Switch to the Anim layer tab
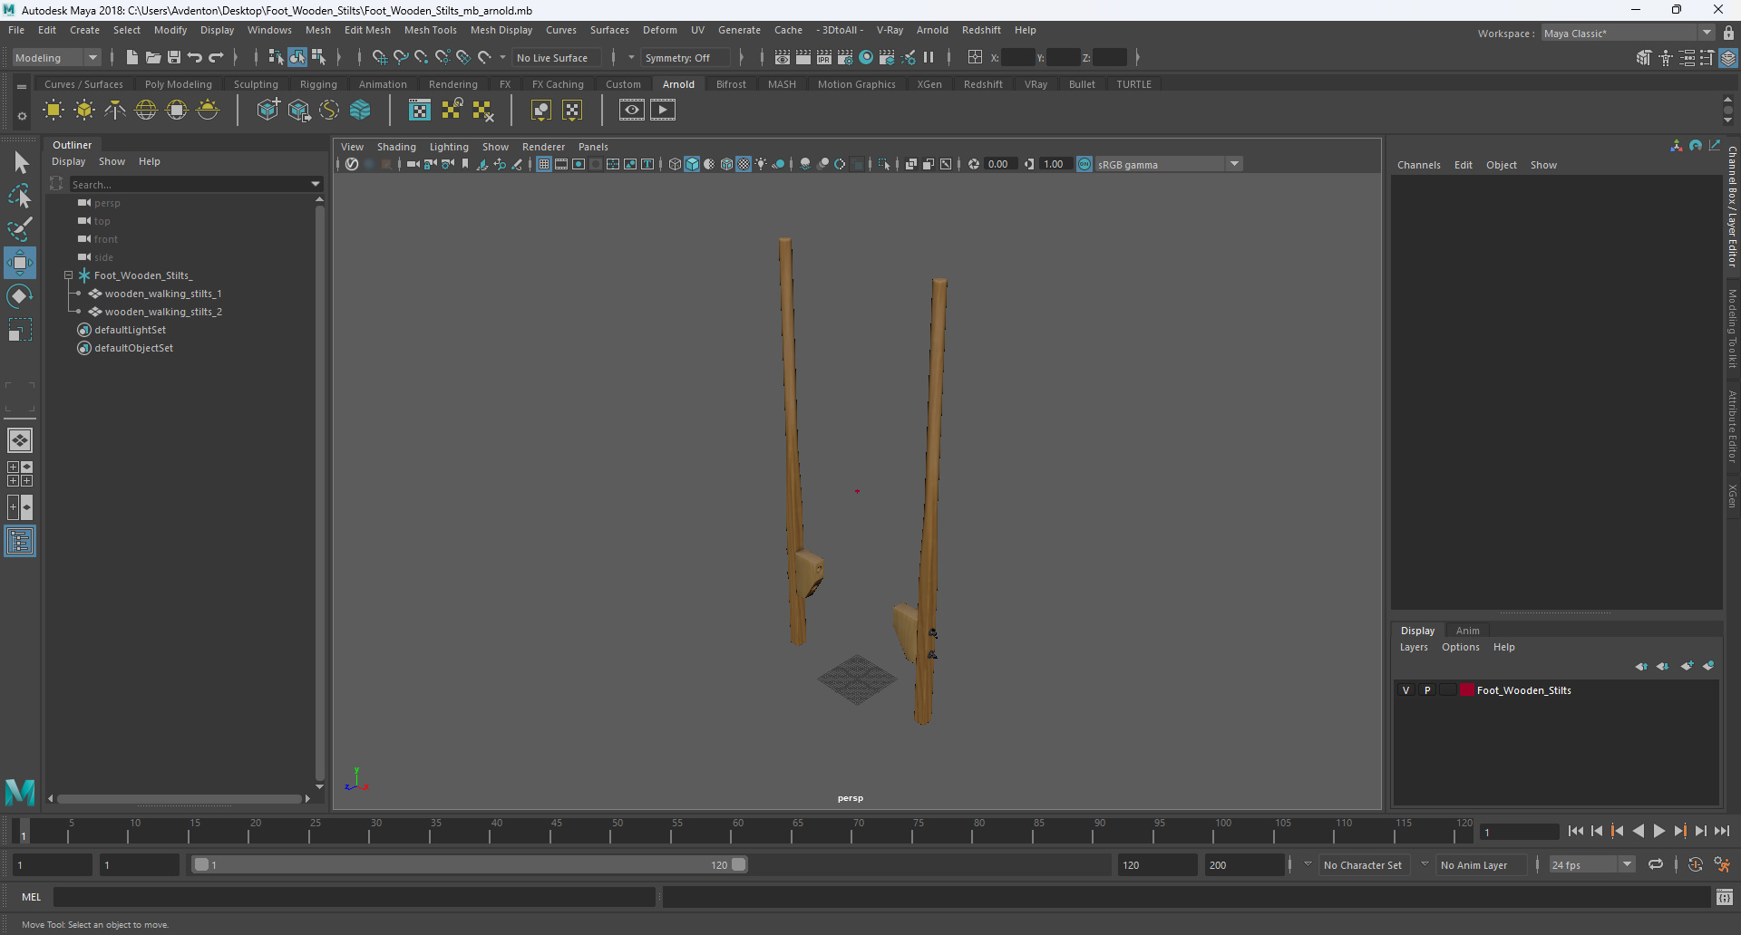 [x=1467, y=631]
